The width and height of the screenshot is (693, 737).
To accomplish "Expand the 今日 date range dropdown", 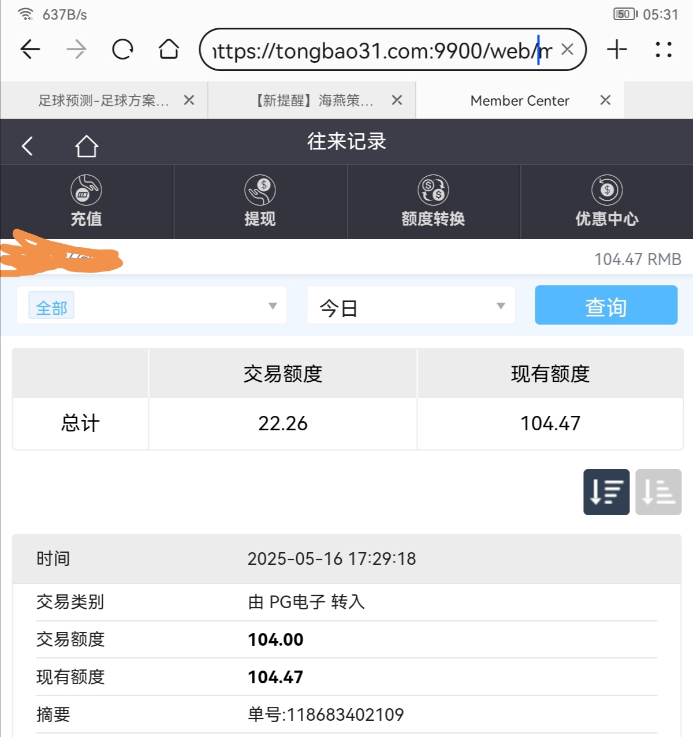I will [411, 306].
